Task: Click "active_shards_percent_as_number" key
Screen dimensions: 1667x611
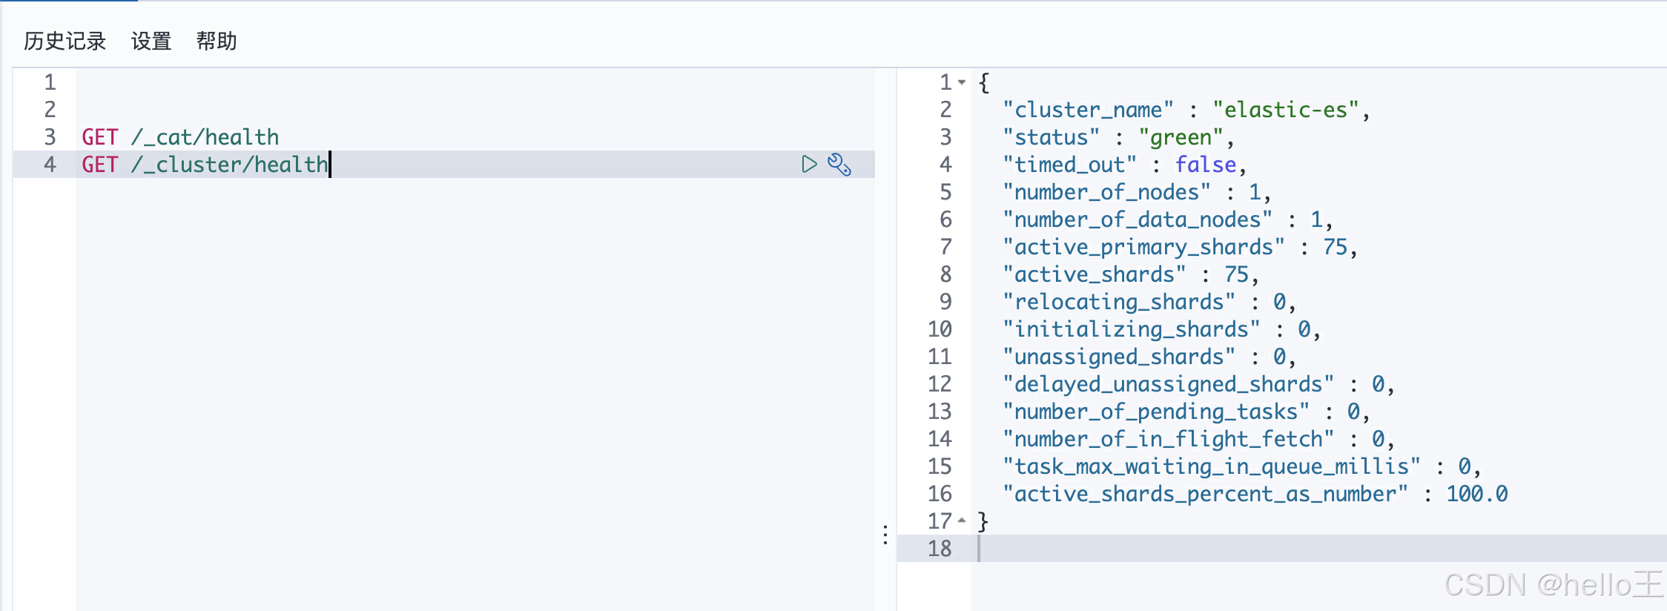Action: click(x=1206, y=494)
